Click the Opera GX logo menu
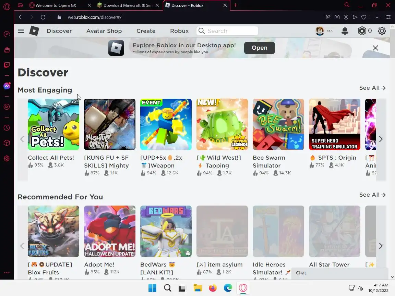 [7, 7]
